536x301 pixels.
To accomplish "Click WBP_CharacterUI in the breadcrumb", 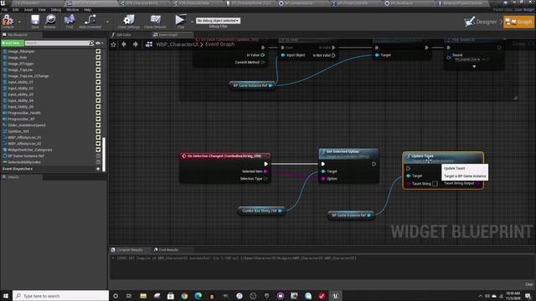I will [177, 44].
